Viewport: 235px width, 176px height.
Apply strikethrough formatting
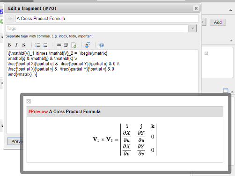click(x=24, y=45)
